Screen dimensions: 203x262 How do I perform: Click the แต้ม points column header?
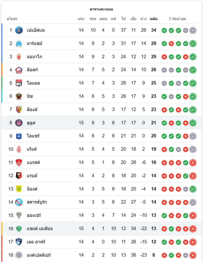[x=153, y=19]
